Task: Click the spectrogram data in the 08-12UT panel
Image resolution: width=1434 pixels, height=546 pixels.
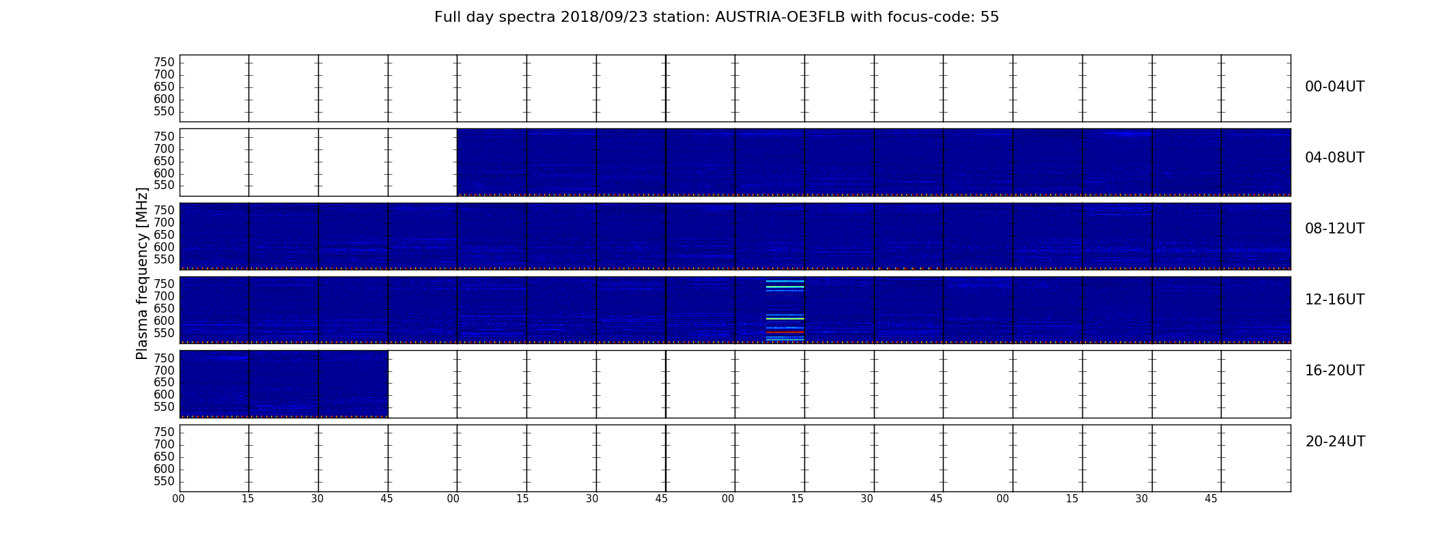Action: click(x=735, y=236)
